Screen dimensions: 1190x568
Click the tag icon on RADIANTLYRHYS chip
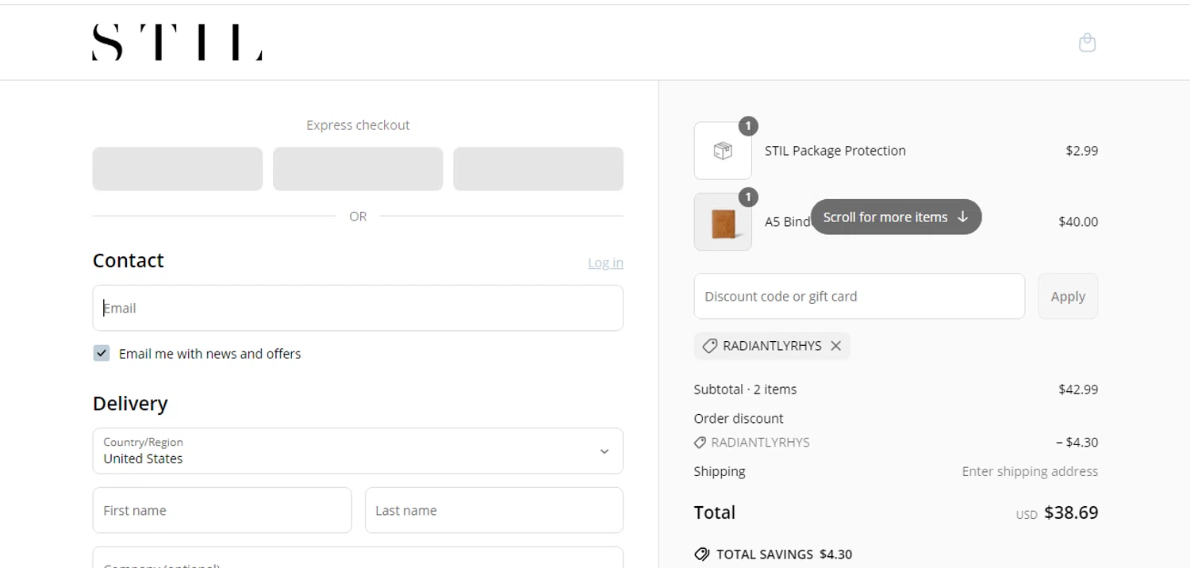click(710, 346)
